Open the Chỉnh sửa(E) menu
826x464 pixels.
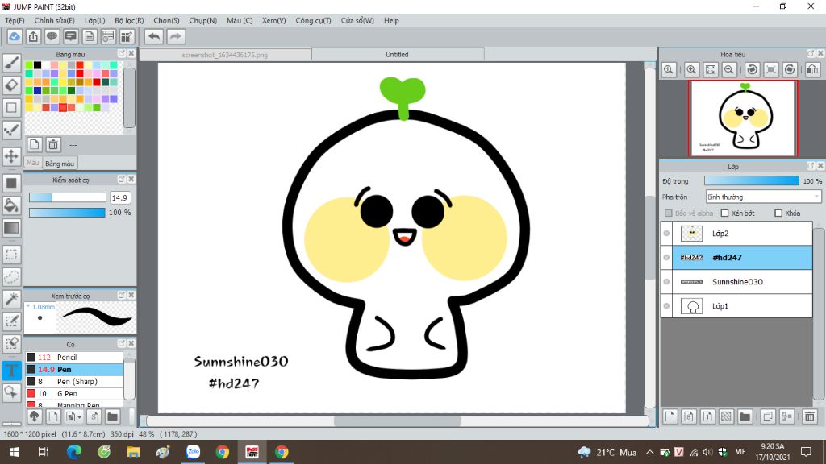tap(55, 20)
